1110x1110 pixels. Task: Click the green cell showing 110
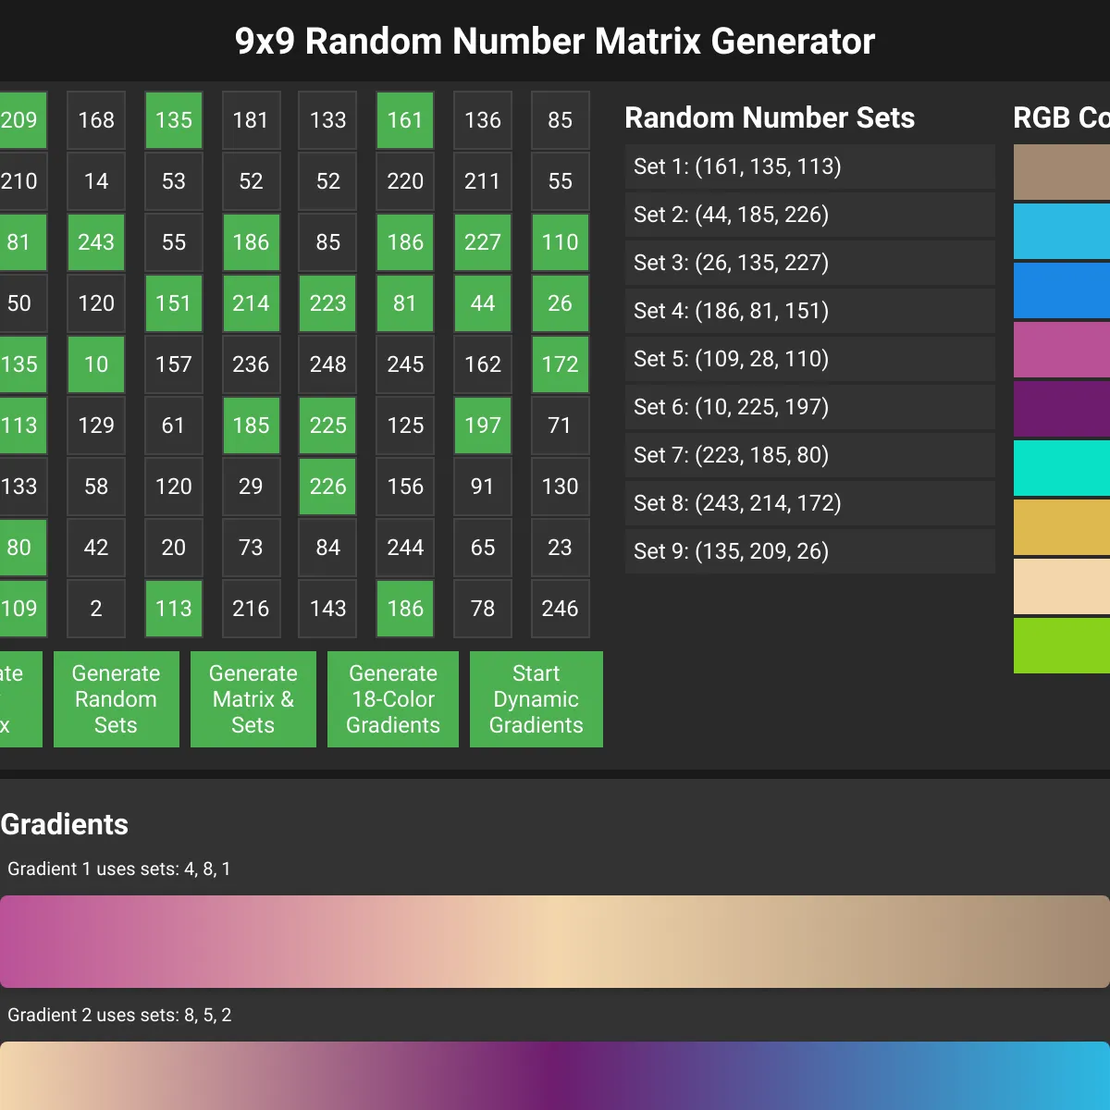coord(560,242)
